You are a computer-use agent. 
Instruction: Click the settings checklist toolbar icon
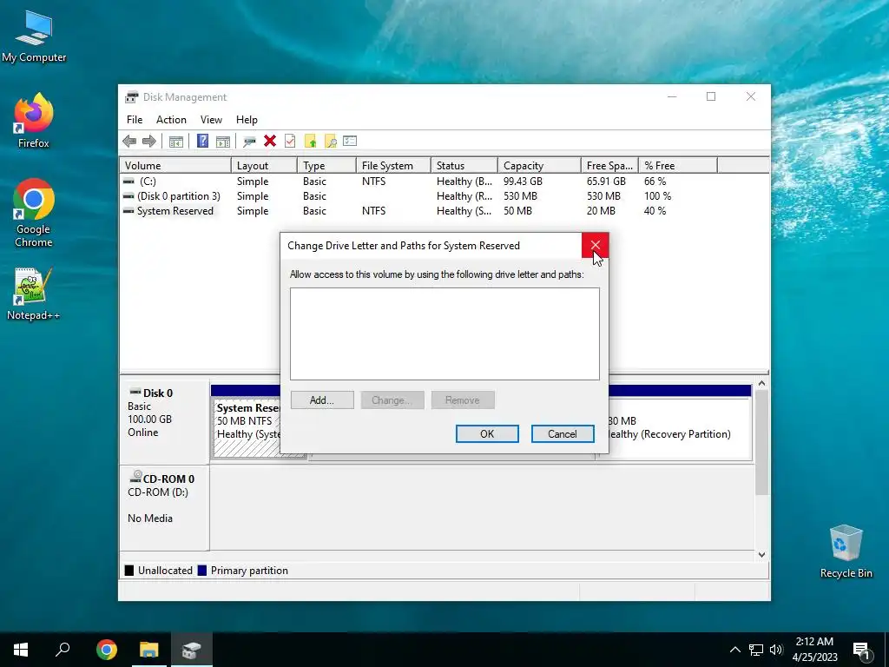tap(350, 142)
